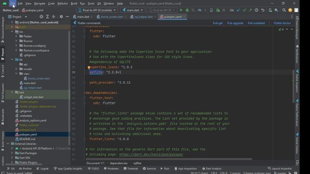Click editor tabs more options icon
Viewport: 310px width, 174px height.
[292, 17]
